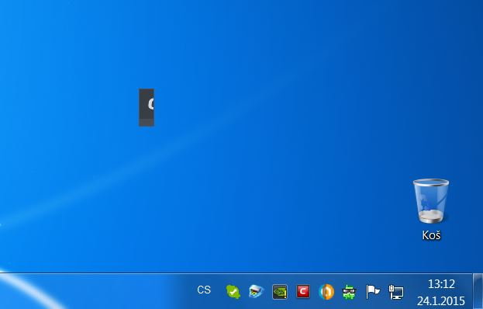The height and width of the screenshot is (309, 483).
Task: Open the green Skype tray icon
Action: tap(233, 291)
